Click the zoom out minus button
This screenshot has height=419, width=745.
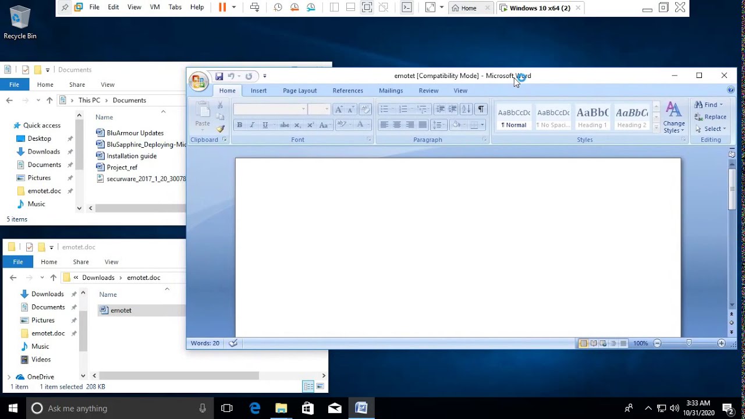[x=657, y=343]
